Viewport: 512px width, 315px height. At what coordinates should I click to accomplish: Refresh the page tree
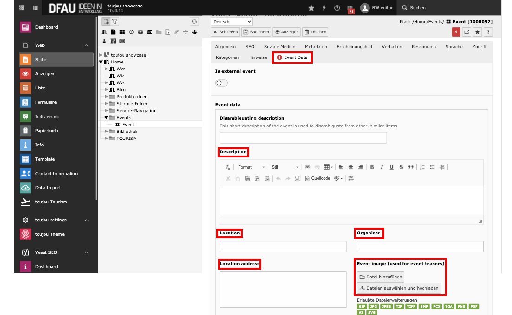194,21
